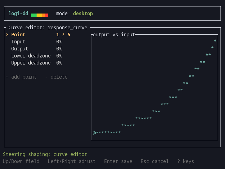The image size is (225, 169).
Task: Select the Lower deadzone field
Action: point(37,56)
